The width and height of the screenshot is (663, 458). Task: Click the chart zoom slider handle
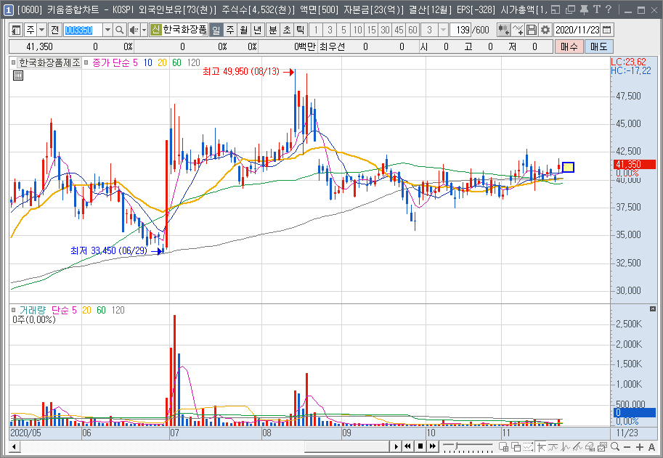(x=457, y=446)
